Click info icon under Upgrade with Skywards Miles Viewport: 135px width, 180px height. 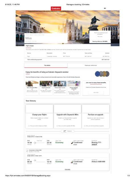pos(57,126)
